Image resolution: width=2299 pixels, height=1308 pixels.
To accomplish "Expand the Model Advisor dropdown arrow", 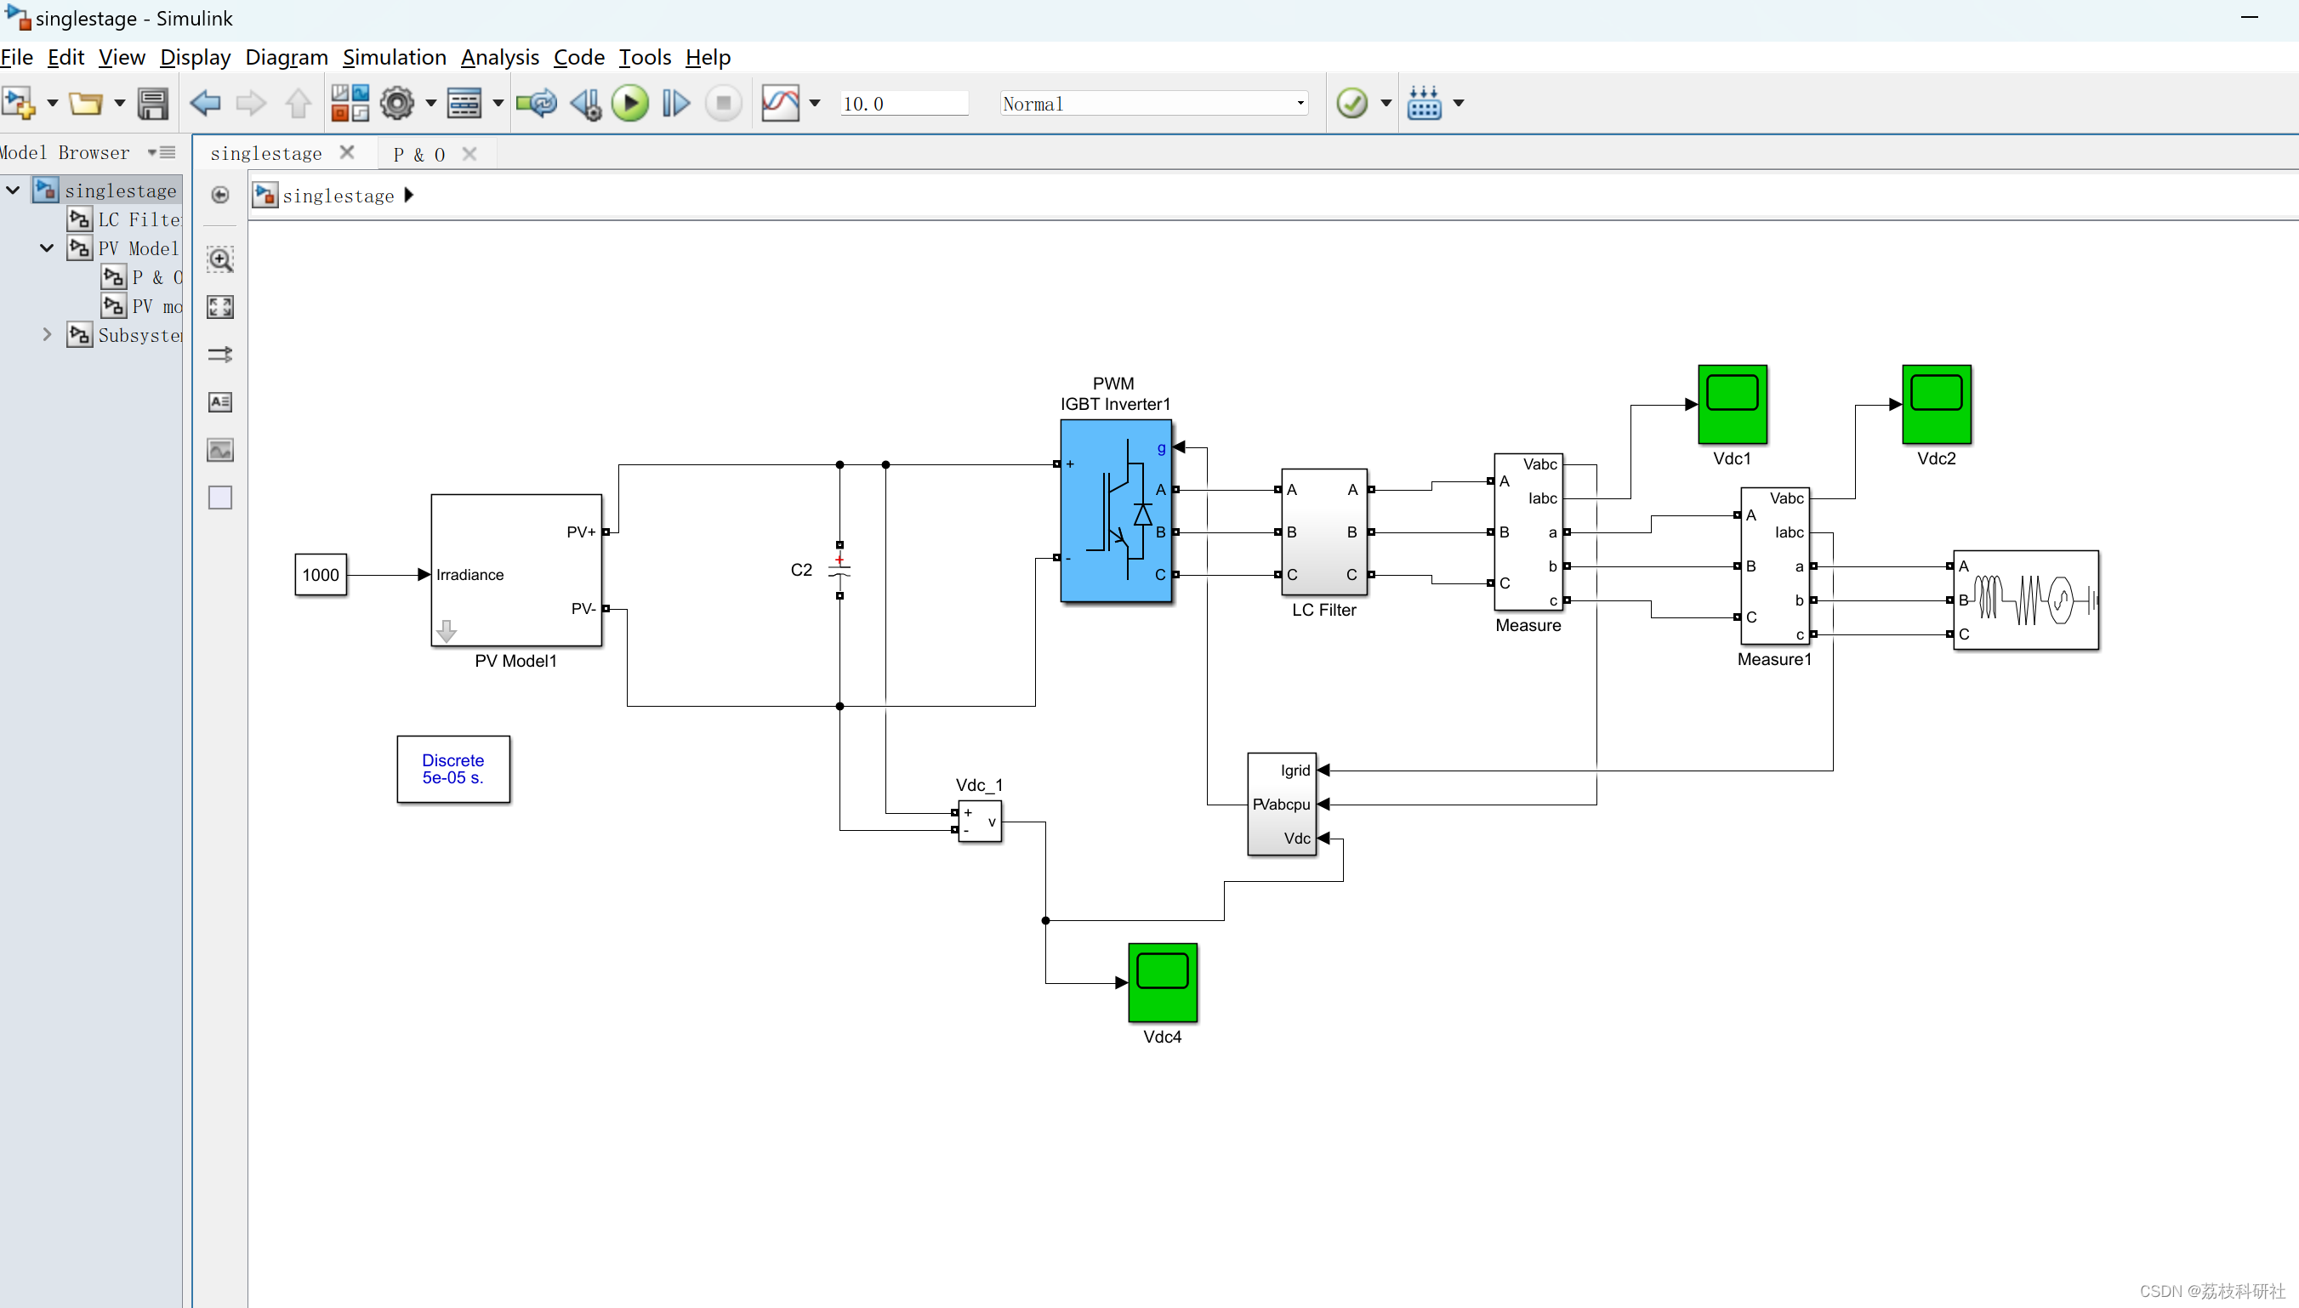I will 1386,103.
